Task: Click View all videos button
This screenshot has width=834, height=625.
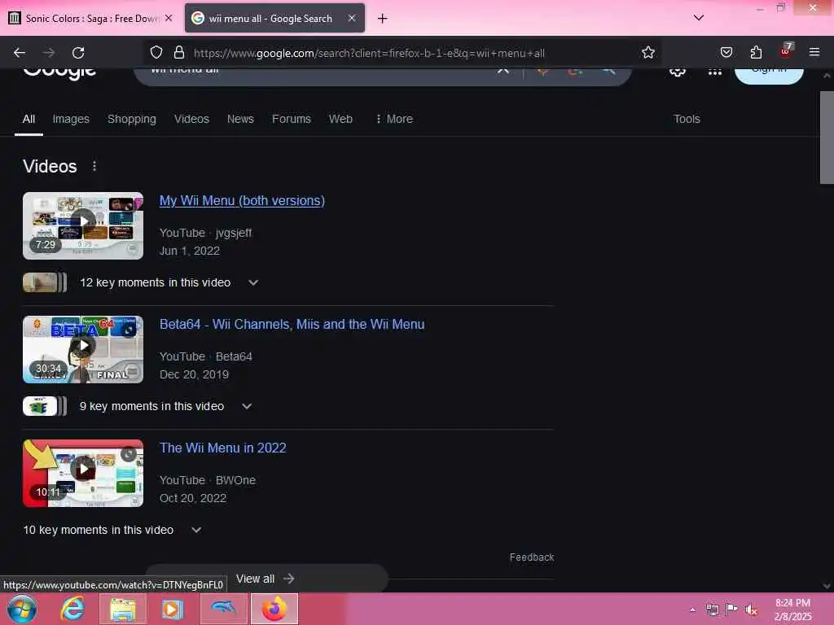Action: tap(266, 579)
